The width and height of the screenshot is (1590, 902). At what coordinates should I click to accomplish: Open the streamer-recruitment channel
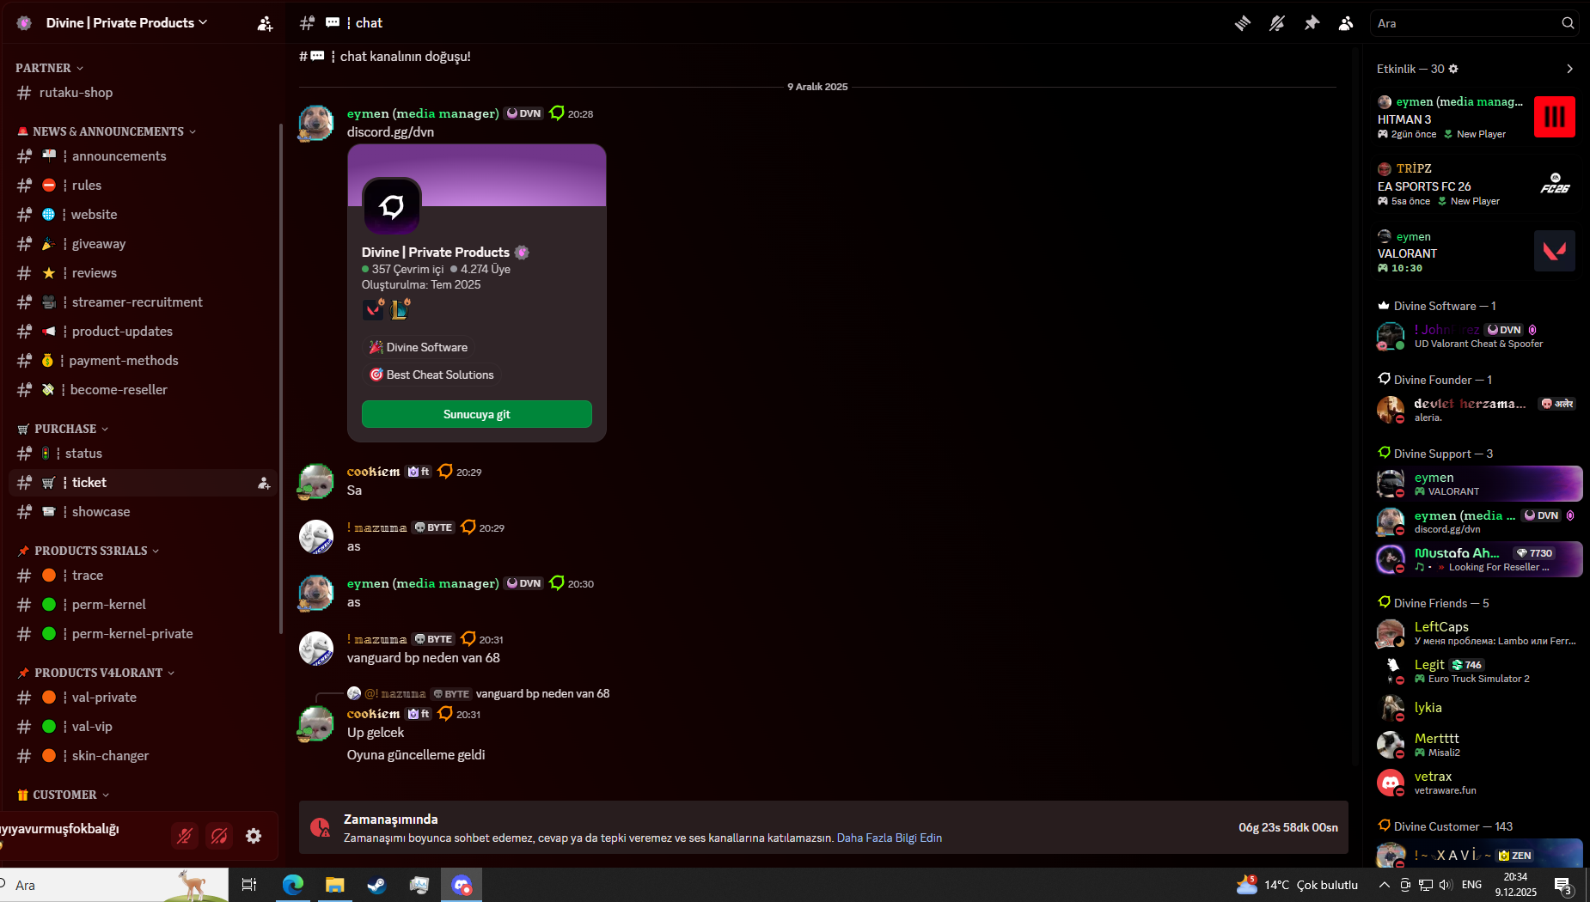(x=143, y=302)
